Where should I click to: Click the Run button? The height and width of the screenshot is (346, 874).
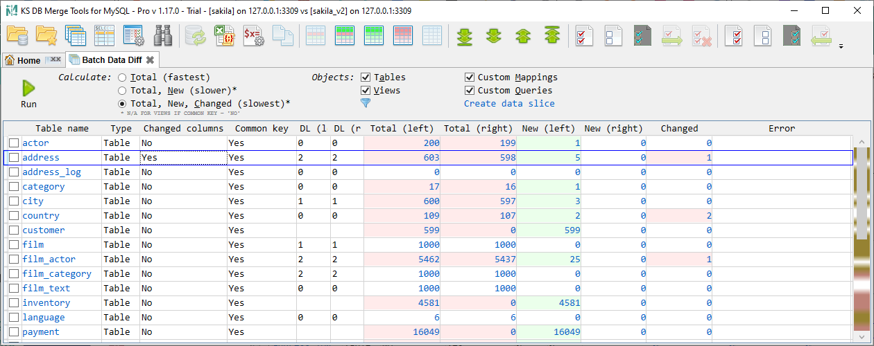(28, 94)
